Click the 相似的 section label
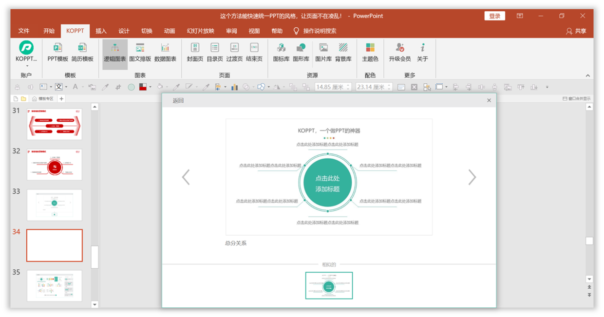 [329, 264]
